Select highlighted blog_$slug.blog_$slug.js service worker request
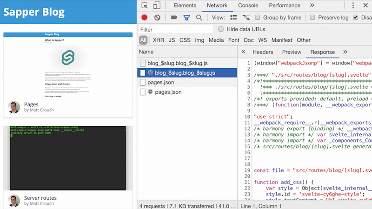This screenshot has width=372, height=209. 187,73
